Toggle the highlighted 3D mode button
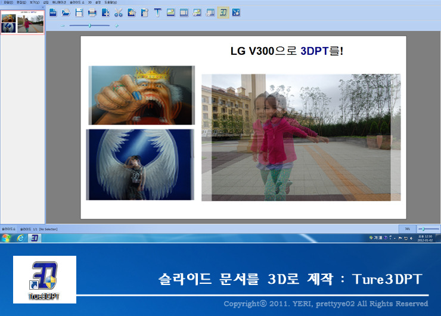Viewport: 441px width, 316px height. pos(223,13)
